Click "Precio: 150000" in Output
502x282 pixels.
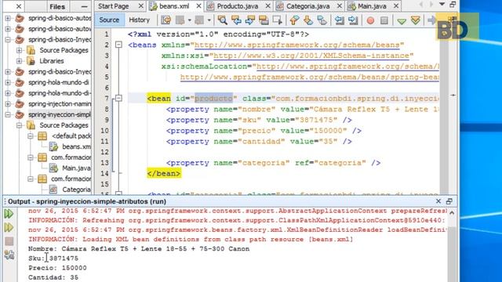click(57, 268)
